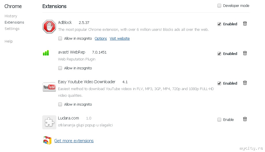Open the History page
265x152 pixels.
[x=11, y=16]
